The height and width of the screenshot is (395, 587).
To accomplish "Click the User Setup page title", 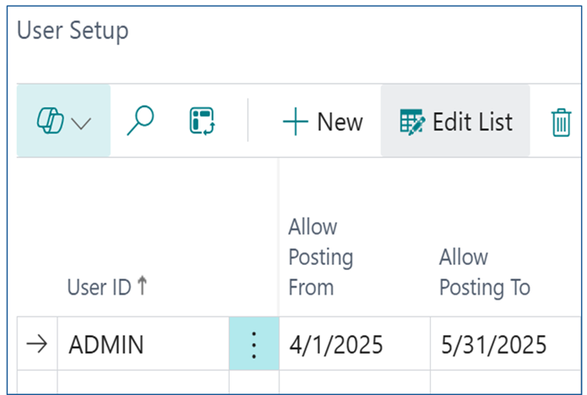I will tap(73, 30).
